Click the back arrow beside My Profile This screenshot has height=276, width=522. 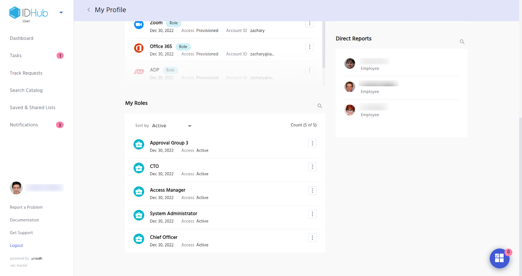click(x=89, y=10)
